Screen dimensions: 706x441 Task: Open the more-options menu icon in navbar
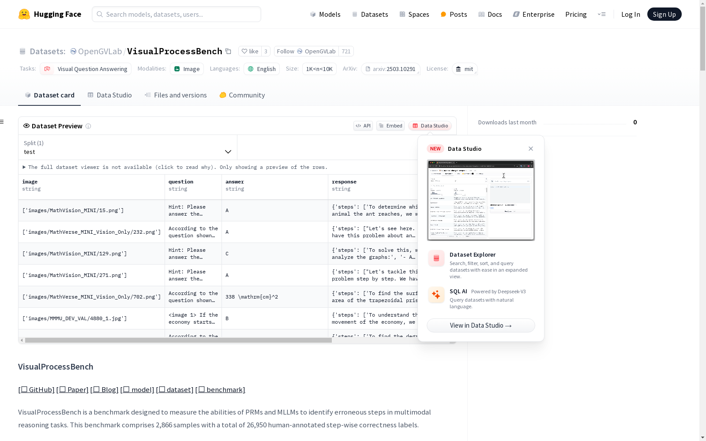click(601, 14)
